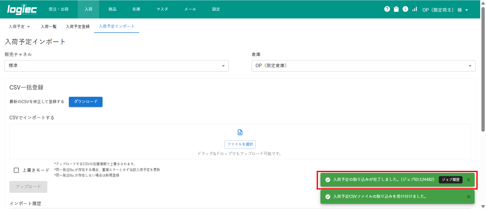Image resolution: width=486 pixels, height=209 pixels.
Task: Click the help question mark icon
Action: click(x=387, y=9)
